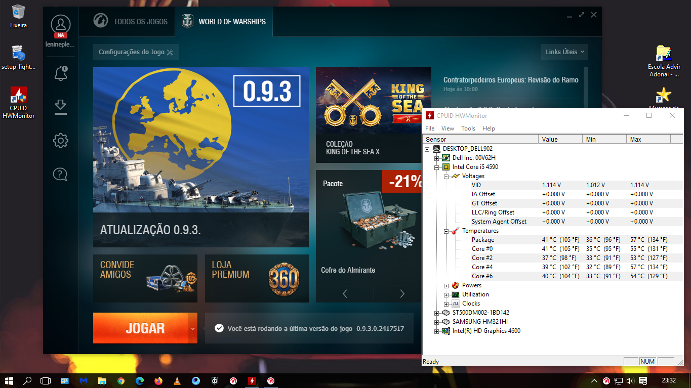Collapse the Voltages section
691x388 pixels.
(x=446, y=176)
